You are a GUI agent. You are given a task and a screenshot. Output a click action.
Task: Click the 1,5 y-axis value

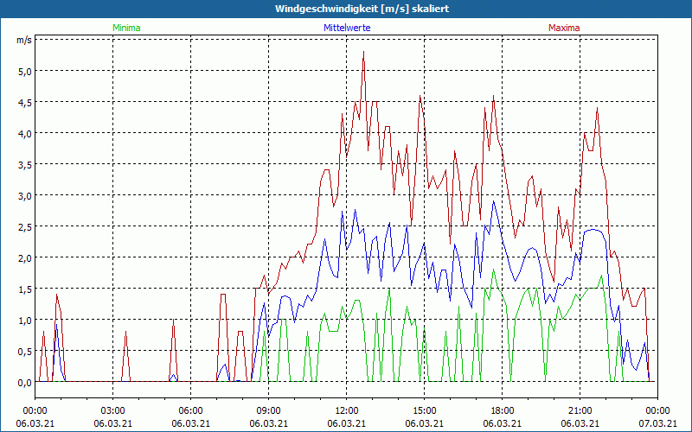(x=25, y=289)
